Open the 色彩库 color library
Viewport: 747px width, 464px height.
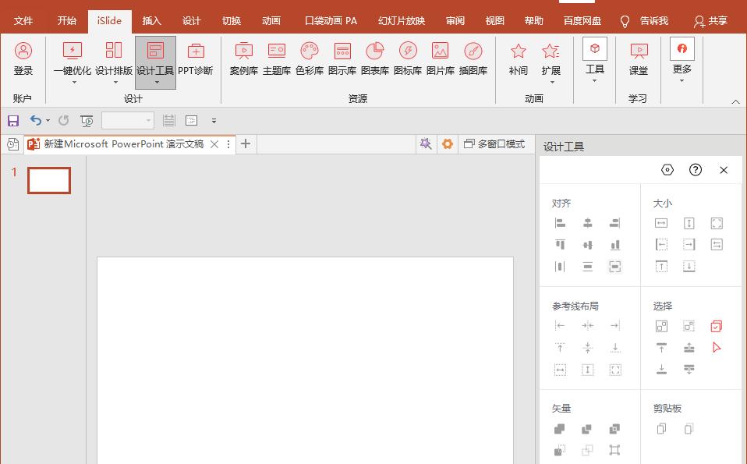(309, 61)
